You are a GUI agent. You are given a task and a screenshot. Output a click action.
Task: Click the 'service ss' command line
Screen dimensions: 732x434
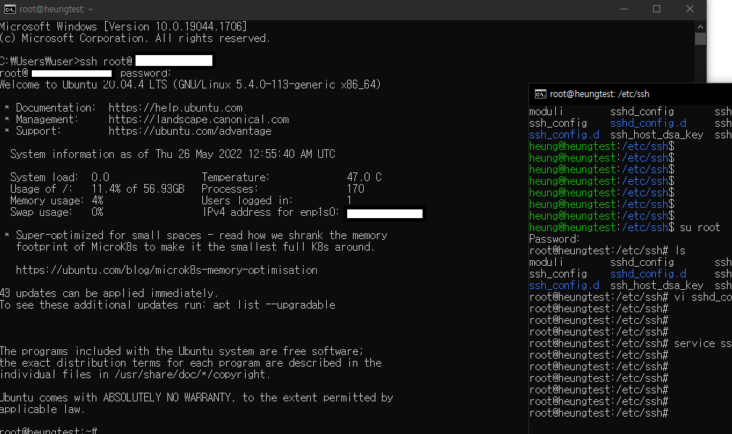coord(631,343)
